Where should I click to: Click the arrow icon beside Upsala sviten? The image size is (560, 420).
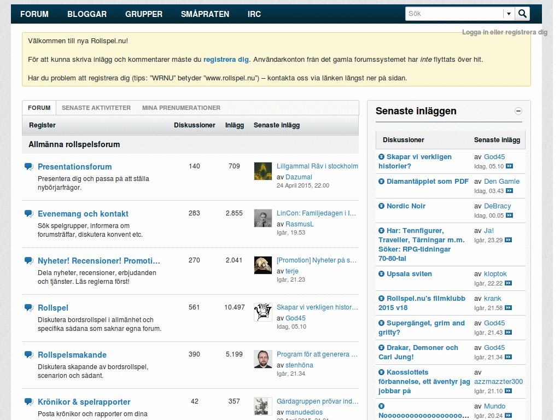pos(382,274)
